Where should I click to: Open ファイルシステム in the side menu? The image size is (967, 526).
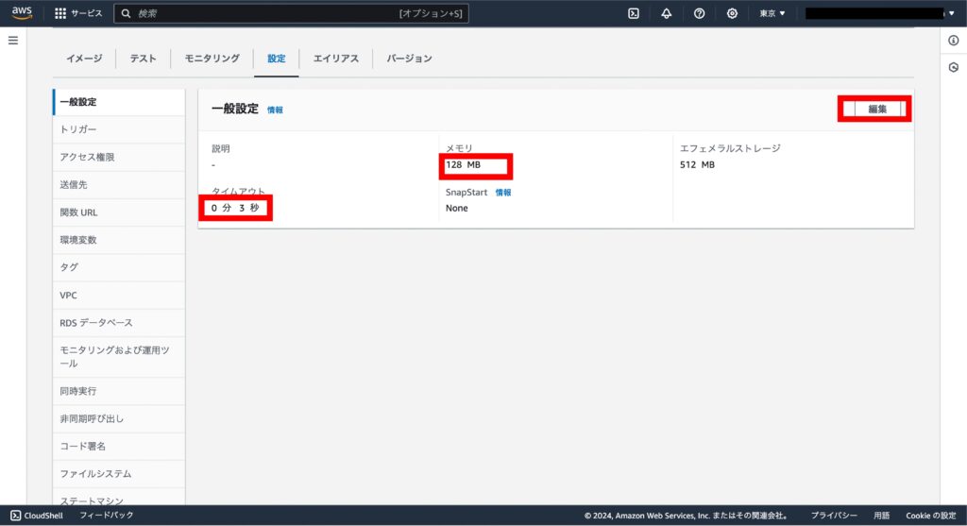[119, 473]
